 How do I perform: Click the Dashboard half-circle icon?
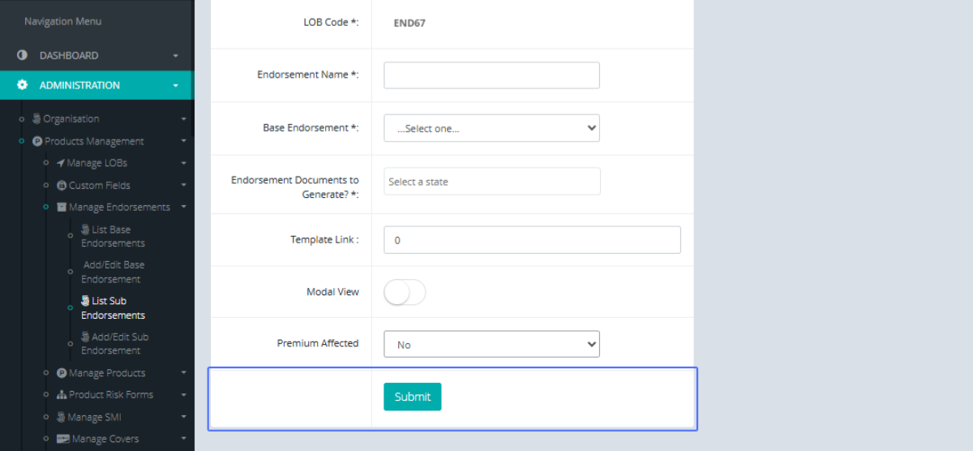click(x=23, y=55)
